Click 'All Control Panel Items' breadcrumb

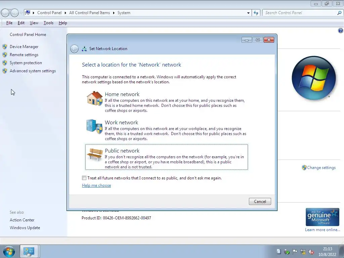tap(89, 13)
